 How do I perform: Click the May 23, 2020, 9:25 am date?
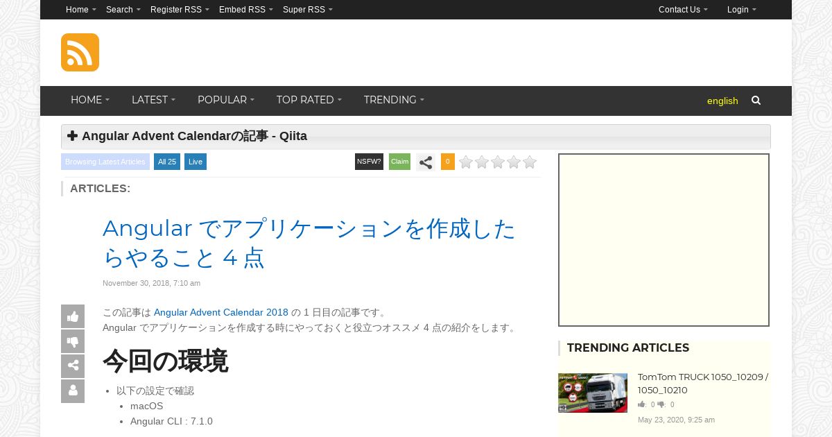coord(676,420)
